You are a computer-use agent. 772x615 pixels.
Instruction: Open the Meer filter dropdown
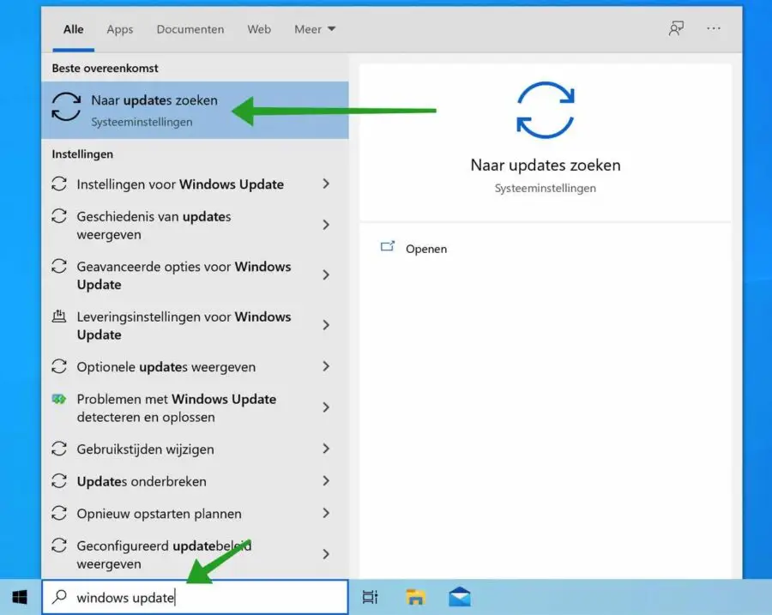pos(315,29)
